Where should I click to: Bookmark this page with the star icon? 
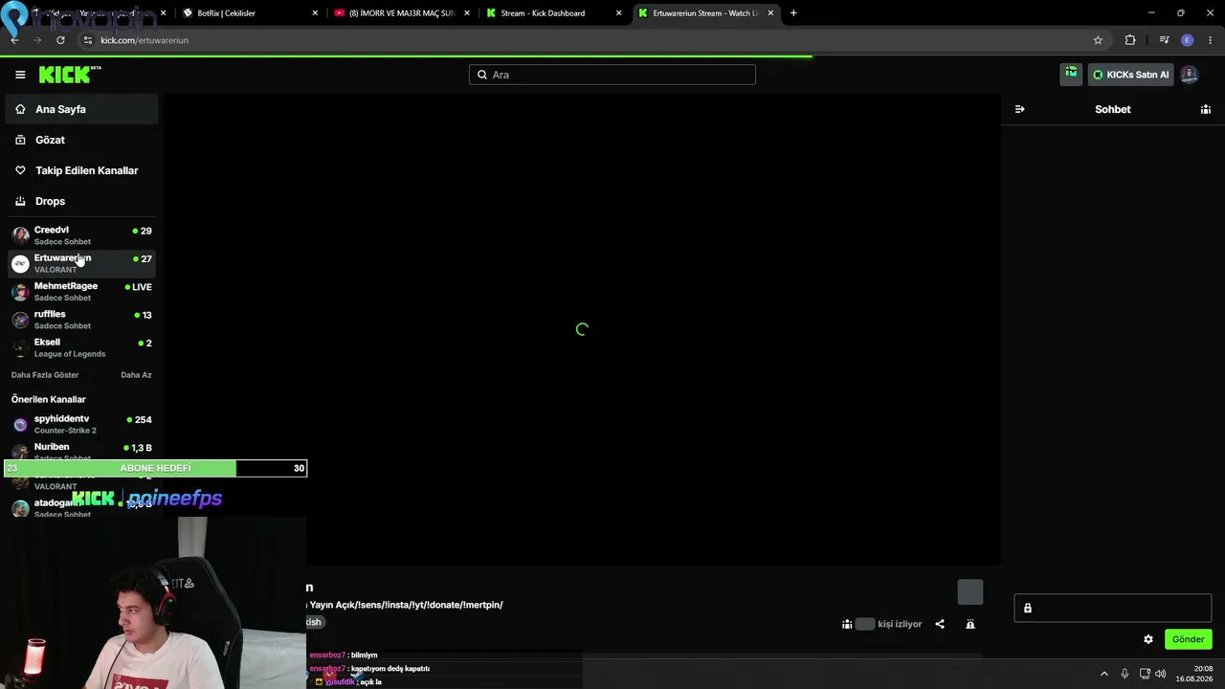click(1098, 40)
